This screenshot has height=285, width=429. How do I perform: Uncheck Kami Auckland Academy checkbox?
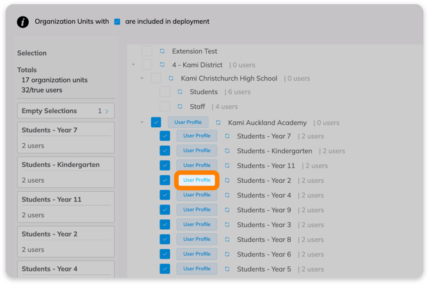(x=156, y=122)
